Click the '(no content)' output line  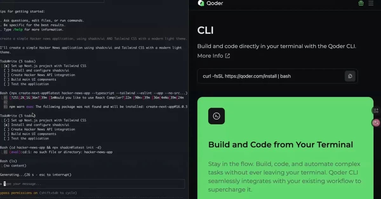[x=15, y=166]
